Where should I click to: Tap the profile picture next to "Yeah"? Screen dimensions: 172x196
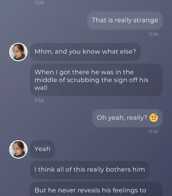(x=18, y=149)
